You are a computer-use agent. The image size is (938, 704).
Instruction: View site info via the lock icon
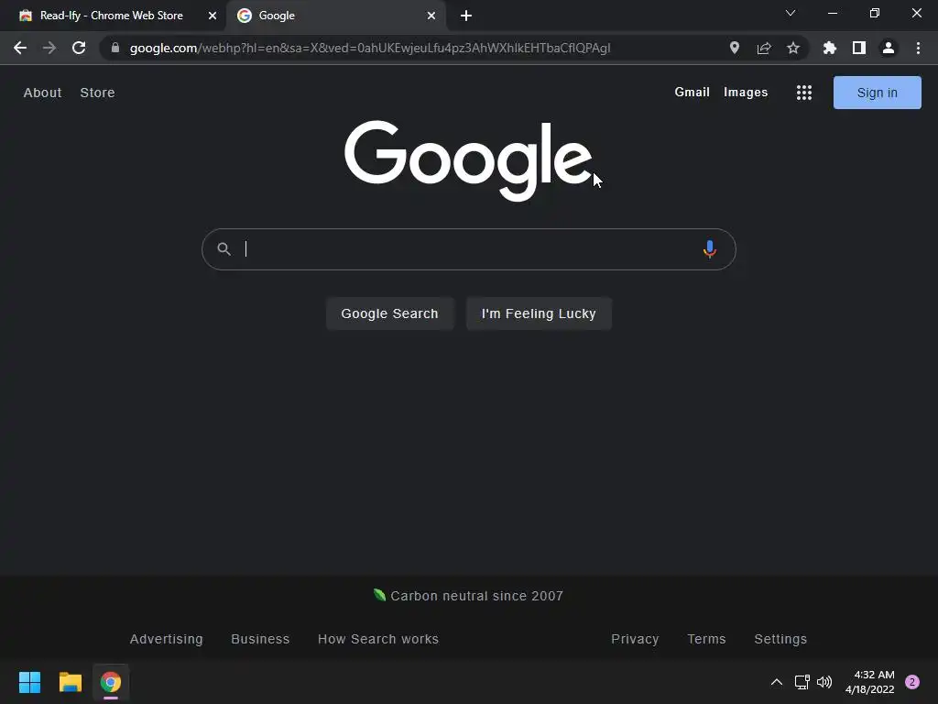(x=115, y=48)
